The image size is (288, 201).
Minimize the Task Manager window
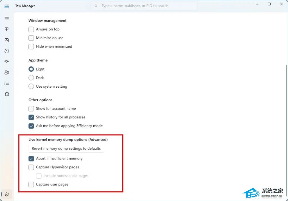coord(257,4)
